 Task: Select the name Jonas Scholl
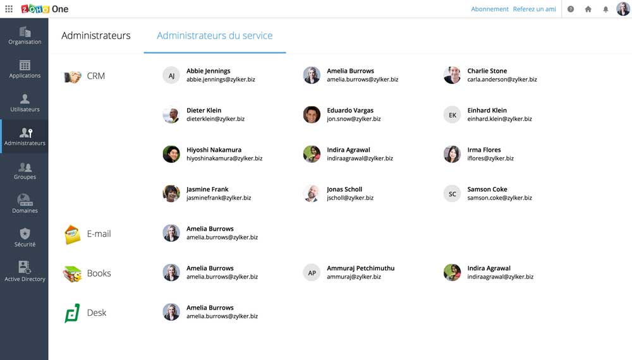[x=344, y=189]
